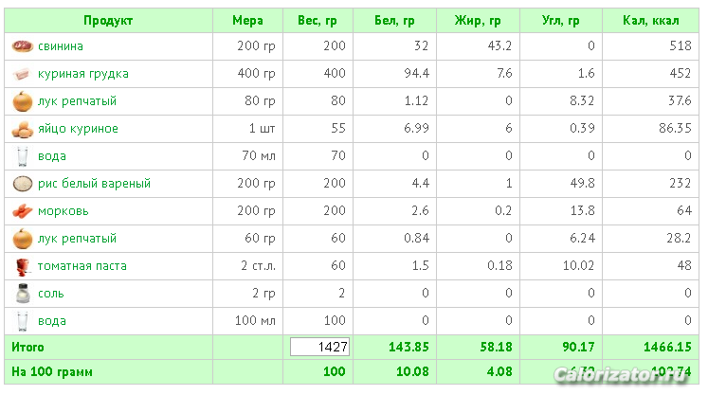Click the water glass icon in 70 мл row
Viewport: 708px width, 395px height.
[22, 156]
